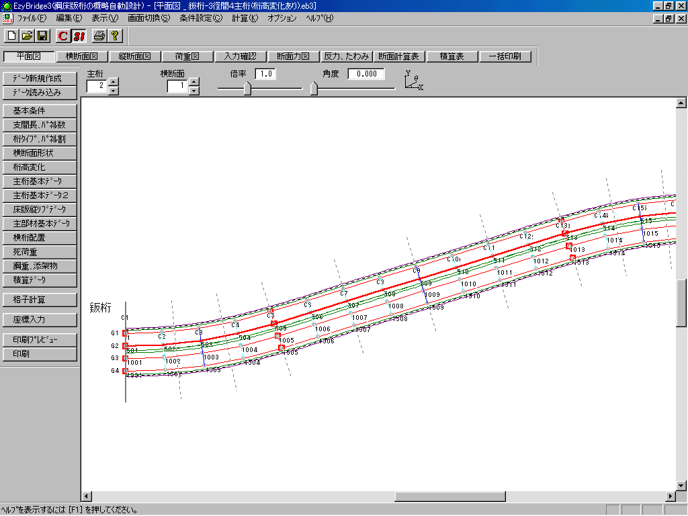Open the 積算データ button
Viewport: 688px width, 516px height.
(40, 280)
